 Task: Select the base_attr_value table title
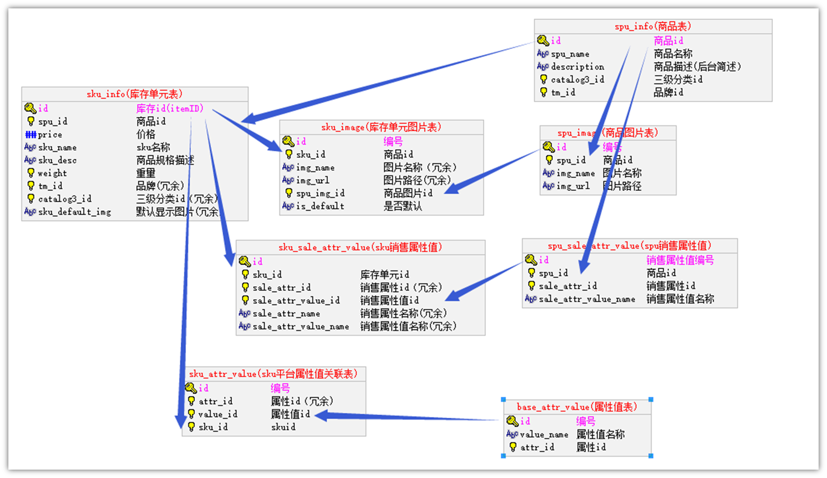click(577, 407)
